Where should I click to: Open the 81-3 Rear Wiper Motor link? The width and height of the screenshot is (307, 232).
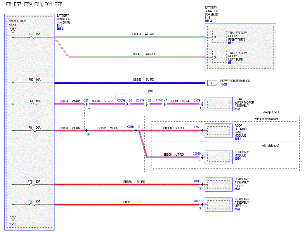pos(237,109)
